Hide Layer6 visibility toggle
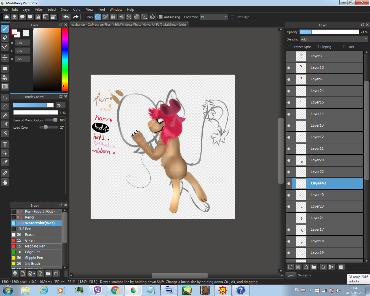Image resolution: width=370 pixels, height=296 pixels. [x=289, y=79]
